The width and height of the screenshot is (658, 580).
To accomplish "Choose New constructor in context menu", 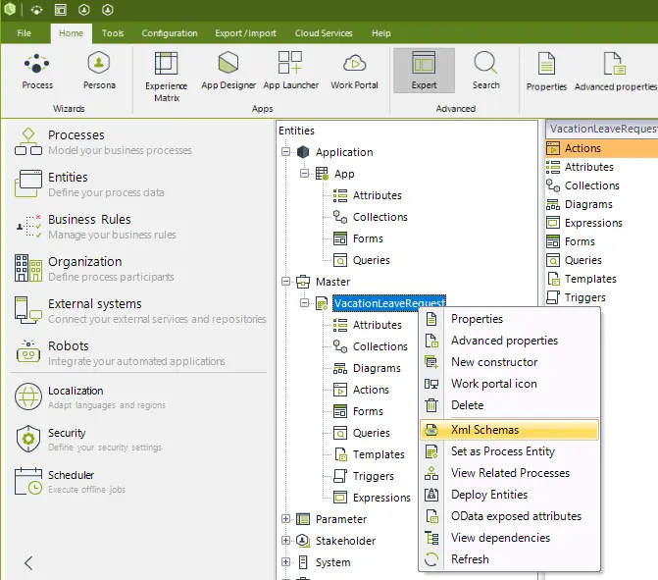I will click(x=509, y=362).
